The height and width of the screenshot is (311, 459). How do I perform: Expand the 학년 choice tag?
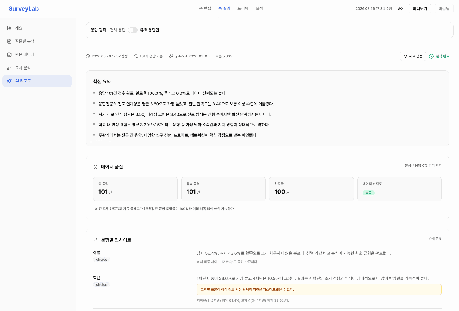pyautogui.click(x=101, y=284)
